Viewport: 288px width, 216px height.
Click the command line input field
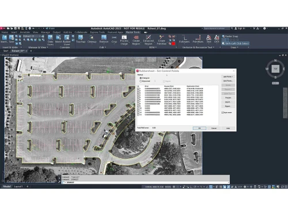145,183
